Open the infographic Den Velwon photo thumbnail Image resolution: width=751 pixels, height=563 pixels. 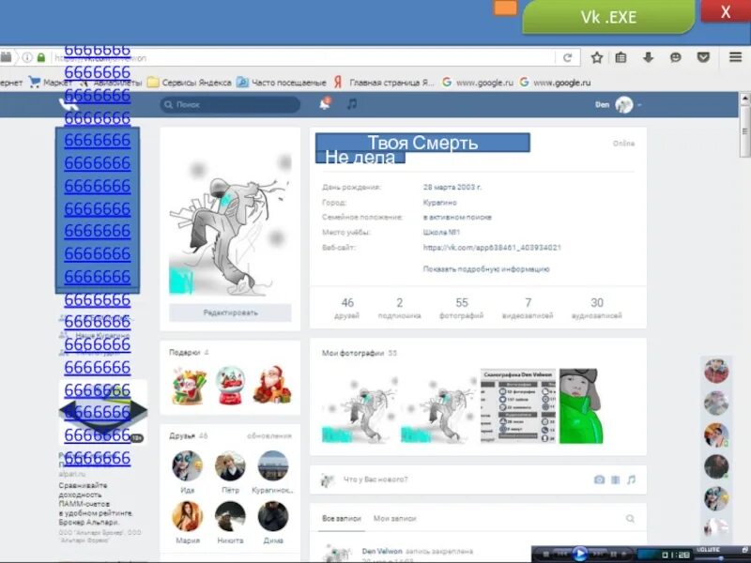pyautogui.click(x=518, y=405)
